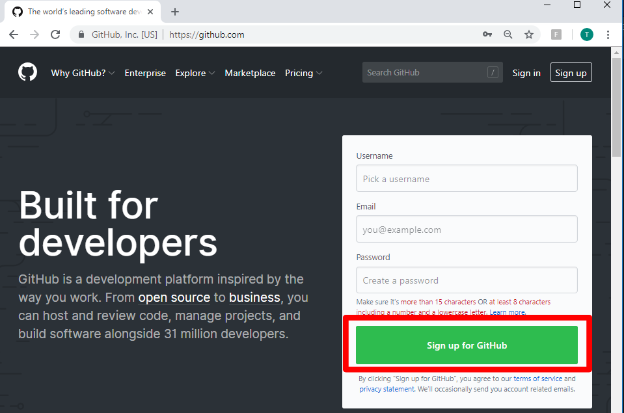
Task: Open the Marketplace page
Action: tap(250, 73)
